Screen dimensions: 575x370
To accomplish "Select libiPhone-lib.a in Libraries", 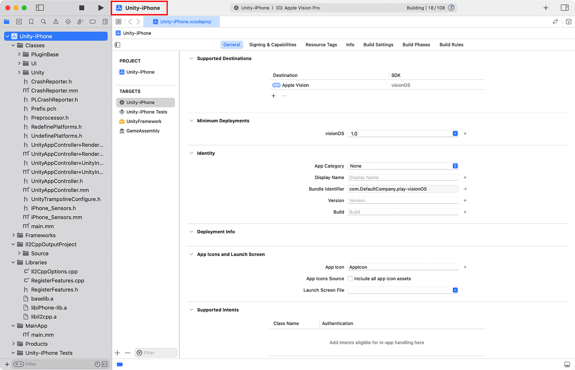I will pyautogui.click(x=49, y=308).
